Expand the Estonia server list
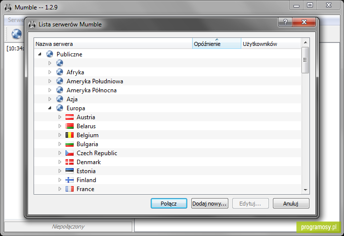The height and width of the screenshot is (236, 344). tap(60, 171)
